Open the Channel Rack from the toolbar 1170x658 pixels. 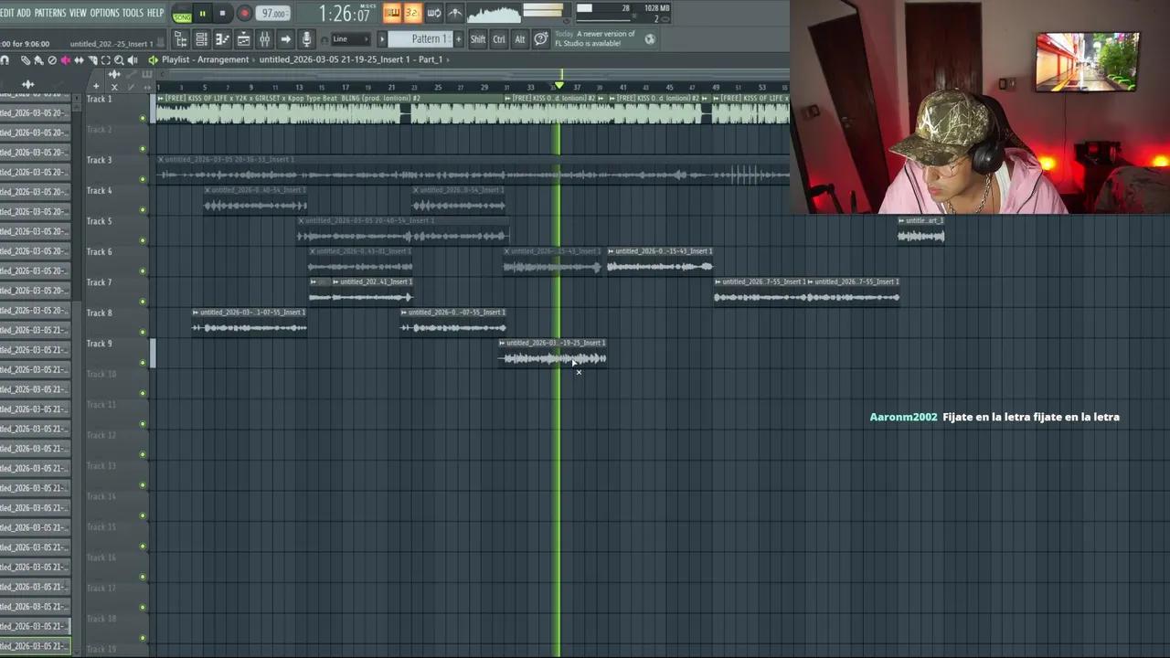coord(201,39)
